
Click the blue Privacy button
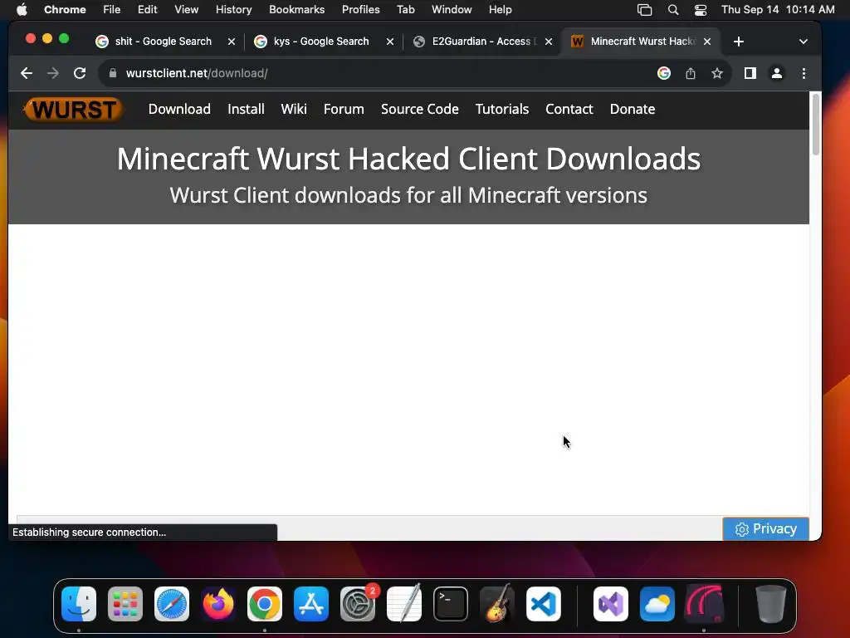pos(765,528)
